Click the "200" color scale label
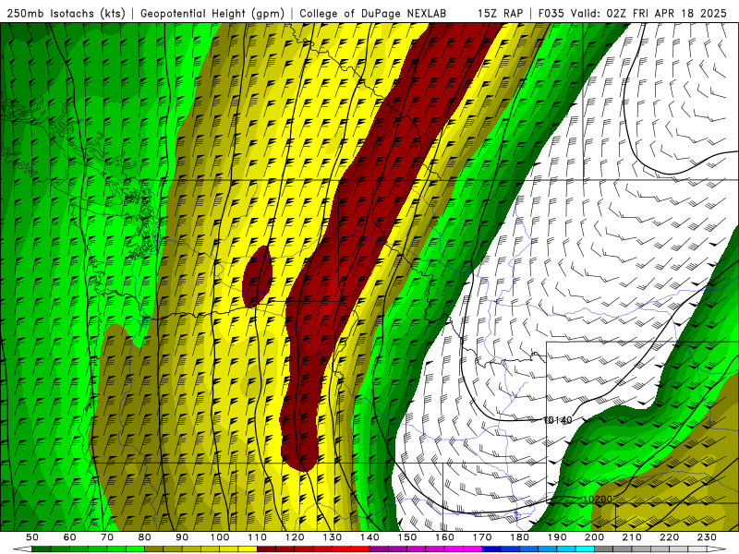Image resolution: width=739 pixels, height=554 pixels. pos(595,537)
